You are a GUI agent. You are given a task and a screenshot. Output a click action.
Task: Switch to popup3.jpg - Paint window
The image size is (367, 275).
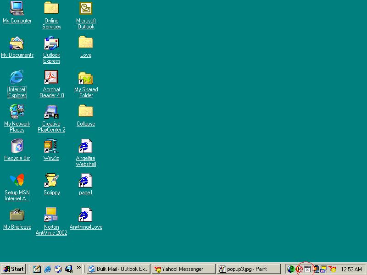[x=249, y=269]
